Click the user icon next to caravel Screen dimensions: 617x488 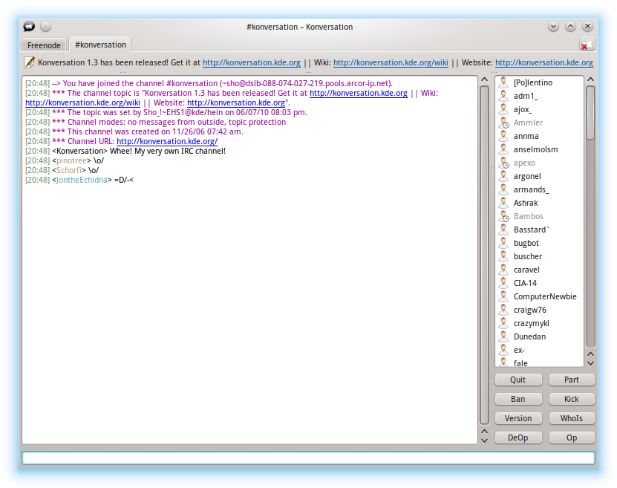(x=503, y=270)
